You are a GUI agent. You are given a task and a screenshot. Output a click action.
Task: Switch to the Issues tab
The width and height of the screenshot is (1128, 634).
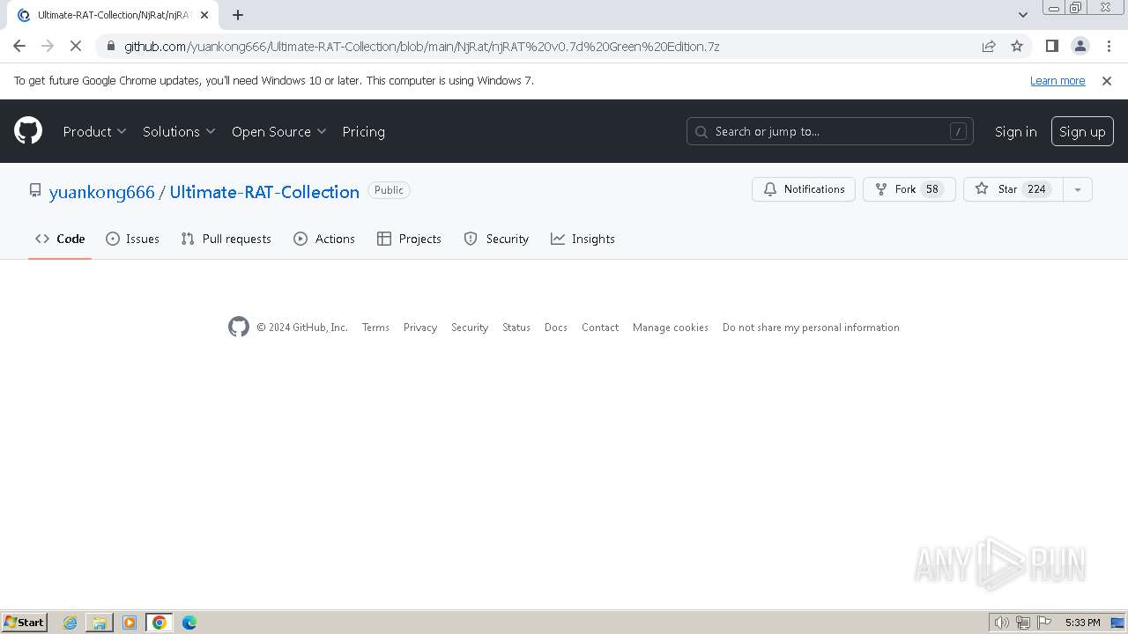(x=132, y=239)
